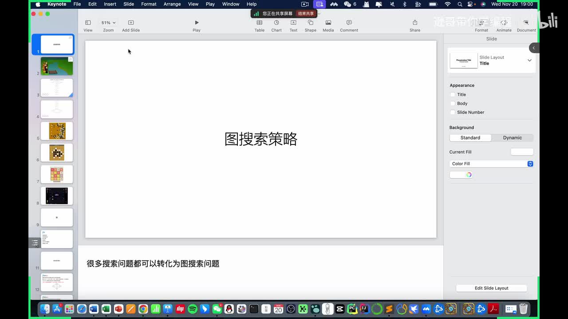Viewport: 568px width, 319px height.
Task: Enable the Slide Number checkbox
Action: [453, 112]
